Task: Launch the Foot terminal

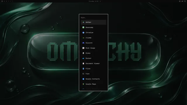Action: pos(93,74)
